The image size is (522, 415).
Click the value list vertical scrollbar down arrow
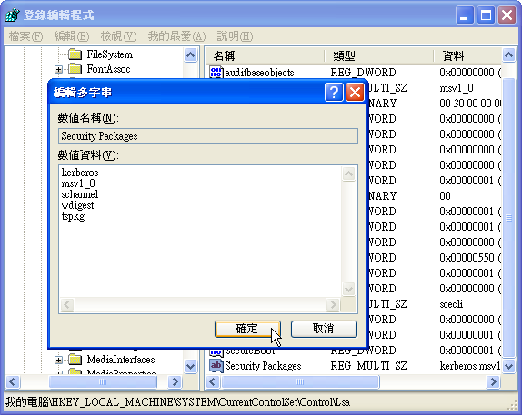pos(508,367)
